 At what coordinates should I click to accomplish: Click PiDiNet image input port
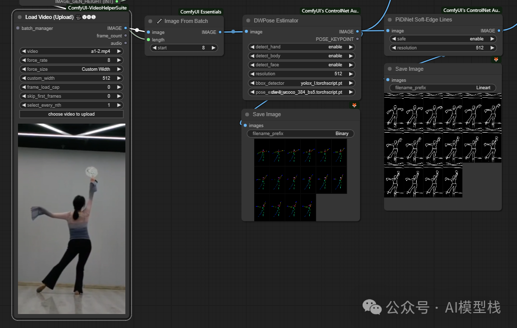(x=388, y=30)
